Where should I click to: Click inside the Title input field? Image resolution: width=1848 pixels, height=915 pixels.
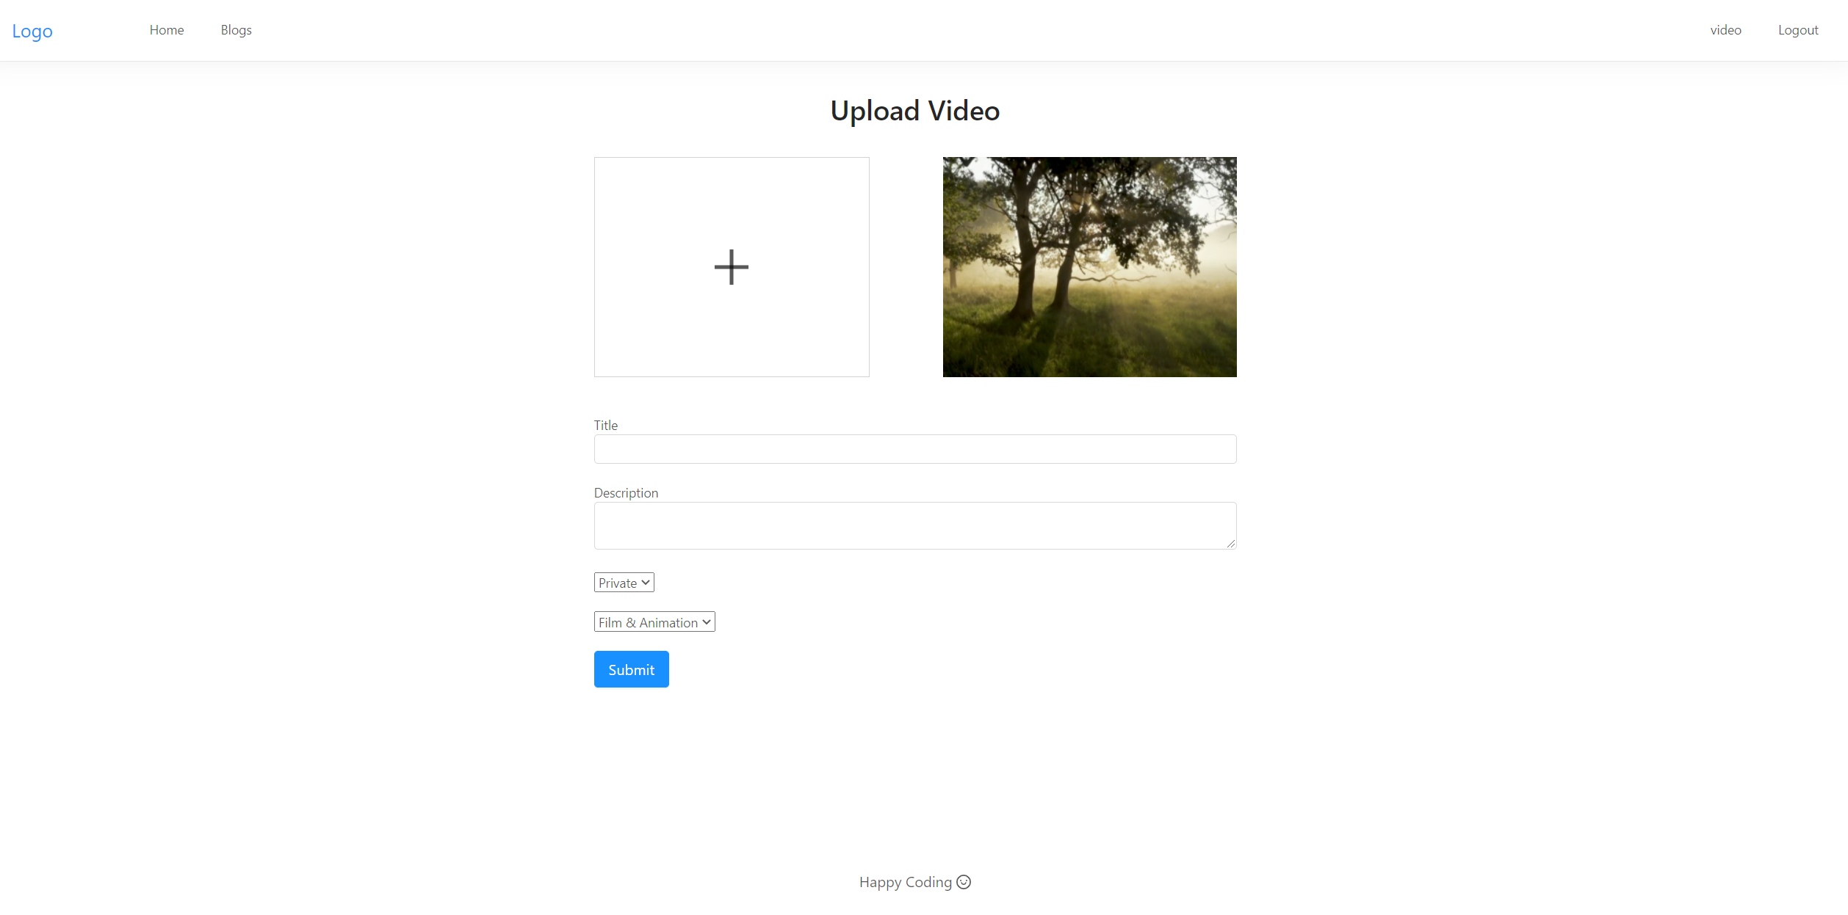point(914,448)
